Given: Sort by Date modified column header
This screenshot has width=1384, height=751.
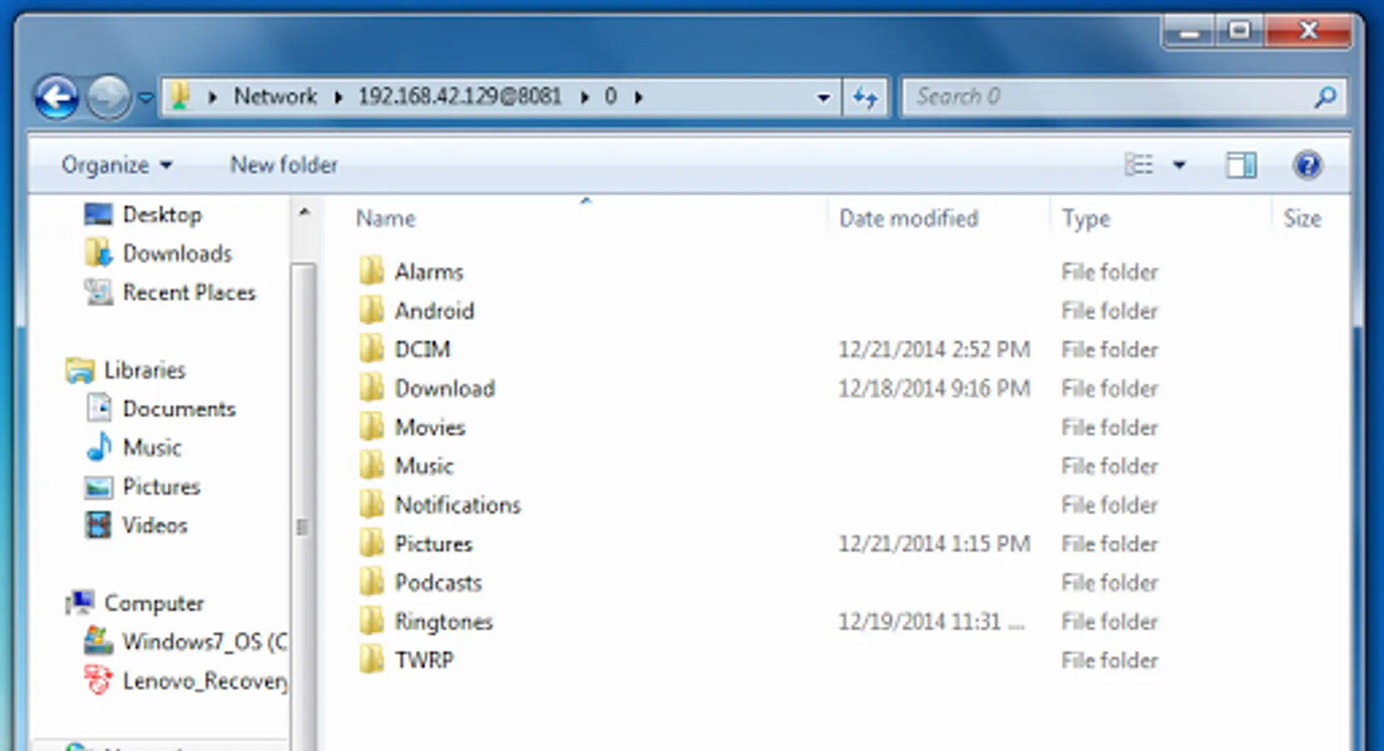Looking at the screenshot, I should click(908, 219).
